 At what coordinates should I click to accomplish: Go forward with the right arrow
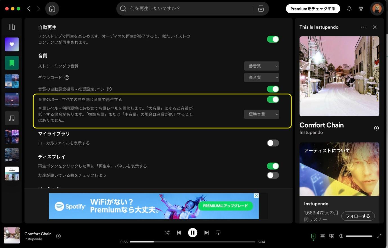click(39, 9)
